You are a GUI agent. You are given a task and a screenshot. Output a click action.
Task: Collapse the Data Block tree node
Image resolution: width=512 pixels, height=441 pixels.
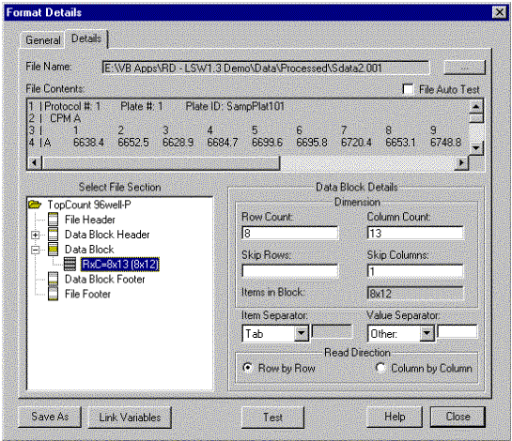[x=36, y=250]
